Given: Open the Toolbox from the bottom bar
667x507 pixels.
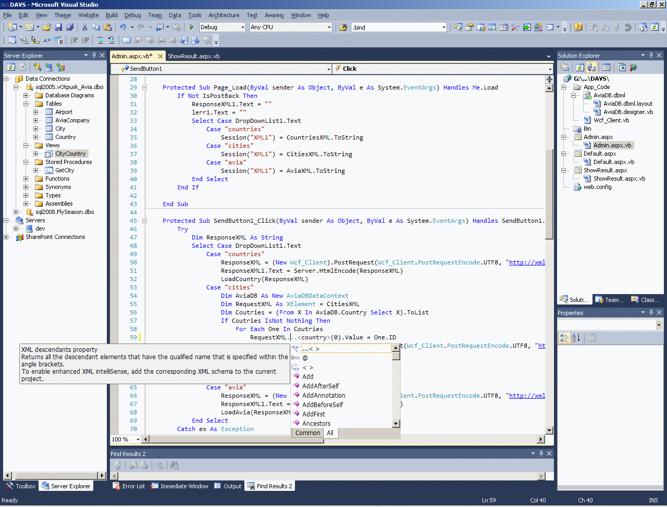Looking at the screenshot, I should 24,486.
